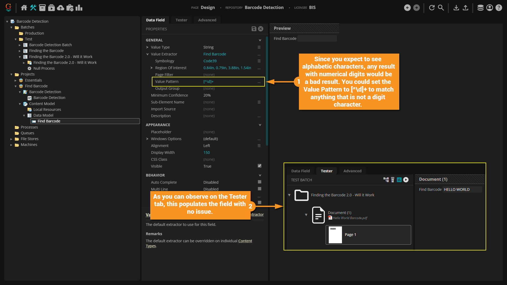Open the search magnifier icon

441,8
